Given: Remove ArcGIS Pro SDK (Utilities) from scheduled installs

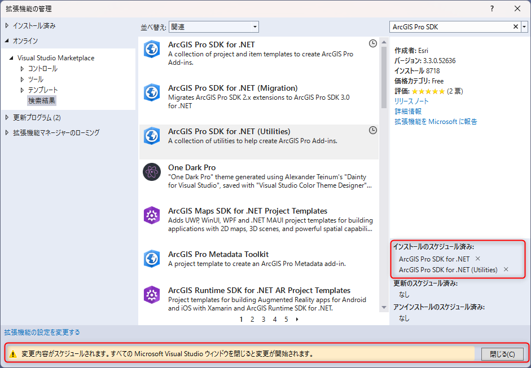Looking at the screenshot, I should point(506,269).
